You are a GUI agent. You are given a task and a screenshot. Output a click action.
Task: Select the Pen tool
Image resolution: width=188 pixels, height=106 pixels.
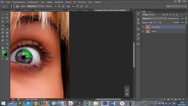3,40
